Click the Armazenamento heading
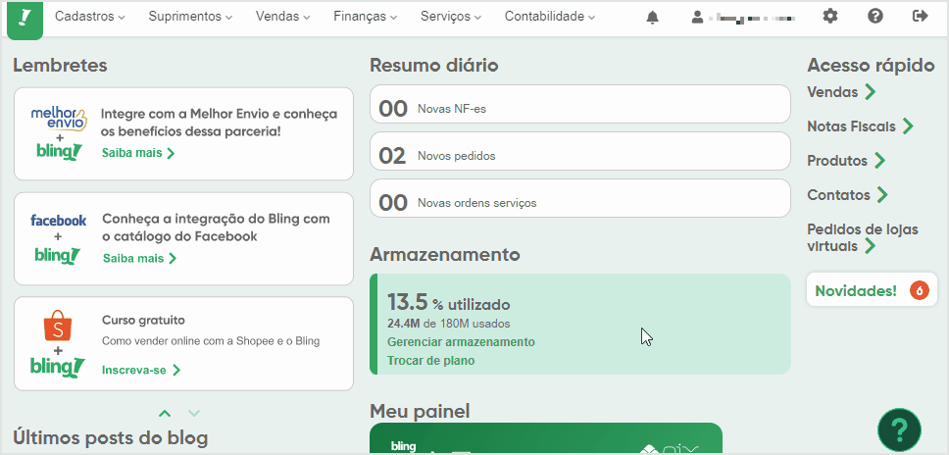Viewport: 949px width, 455px height. click(x=445, y=255)
